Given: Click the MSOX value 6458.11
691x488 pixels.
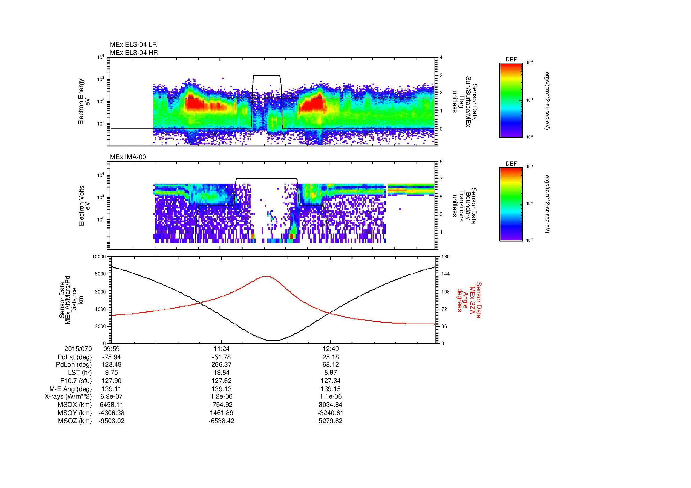Looking at the screenshot, I should [x=112, y=405].
